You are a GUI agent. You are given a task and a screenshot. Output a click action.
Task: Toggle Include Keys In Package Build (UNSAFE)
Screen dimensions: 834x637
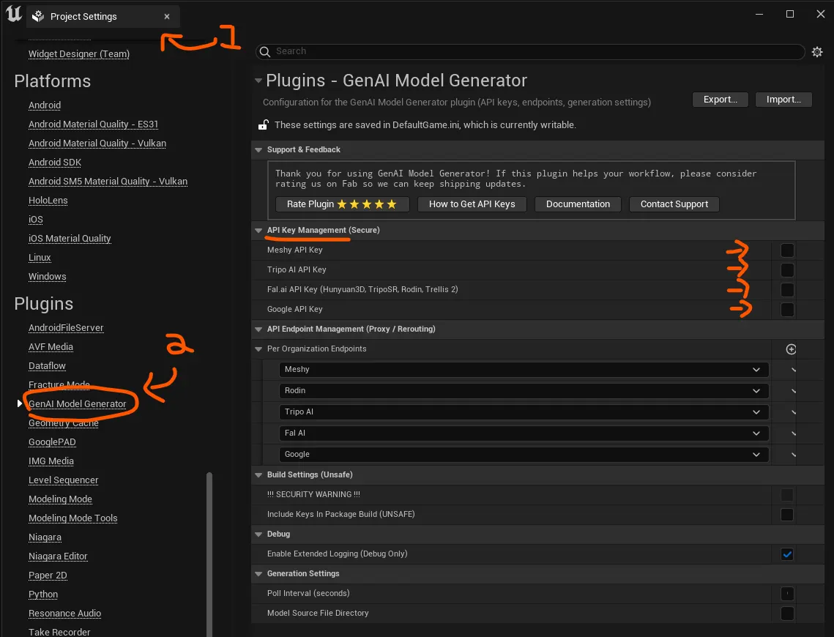pyautogui.click(x=787, y=515)
